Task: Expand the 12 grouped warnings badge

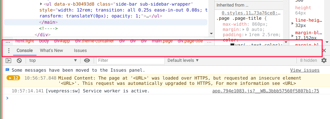Action: tap(13, 78)
